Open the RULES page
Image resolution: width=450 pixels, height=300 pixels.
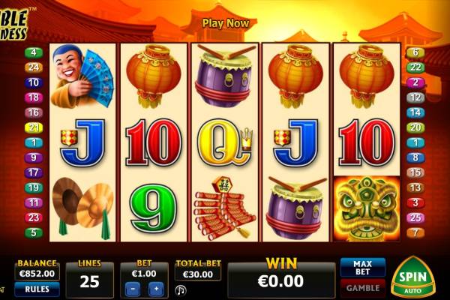37,289
